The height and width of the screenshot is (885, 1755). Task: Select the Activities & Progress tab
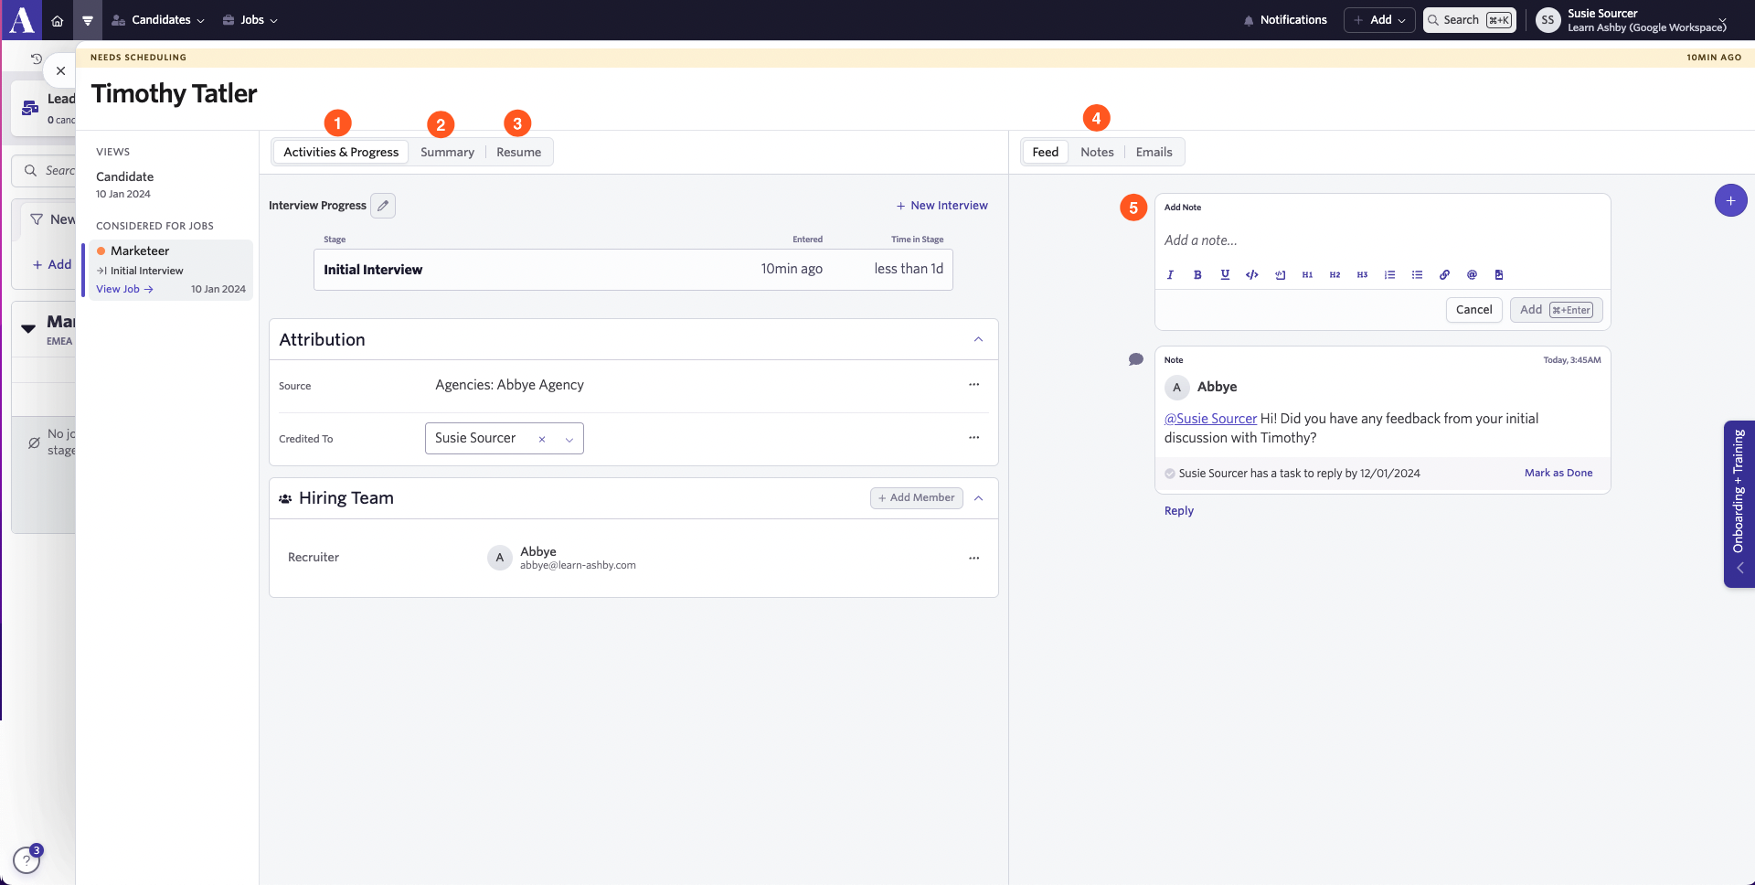point(341,152)
